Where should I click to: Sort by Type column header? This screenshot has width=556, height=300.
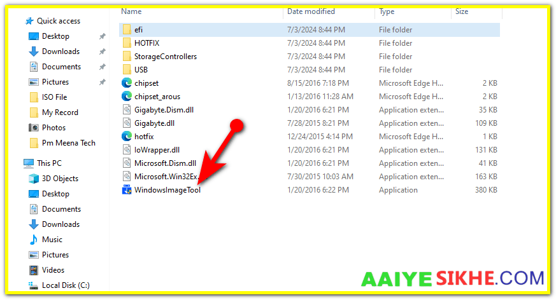click(x=387, y=11)
